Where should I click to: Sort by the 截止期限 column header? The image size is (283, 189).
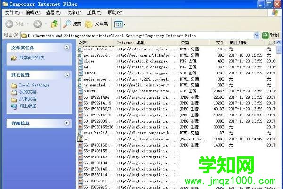coord(245,42)
